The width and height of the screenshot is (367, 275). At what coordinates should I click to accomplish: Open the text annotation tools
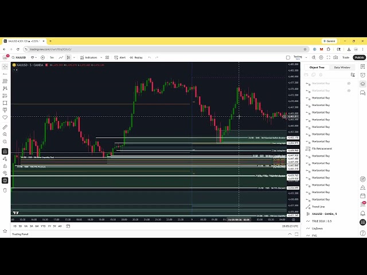[x=5, y=110]
